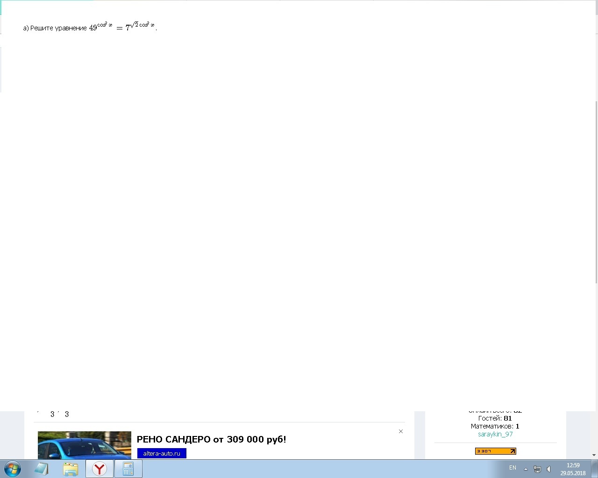
Task: Click the orange visitor counter badge
Action: pos(495,451)
